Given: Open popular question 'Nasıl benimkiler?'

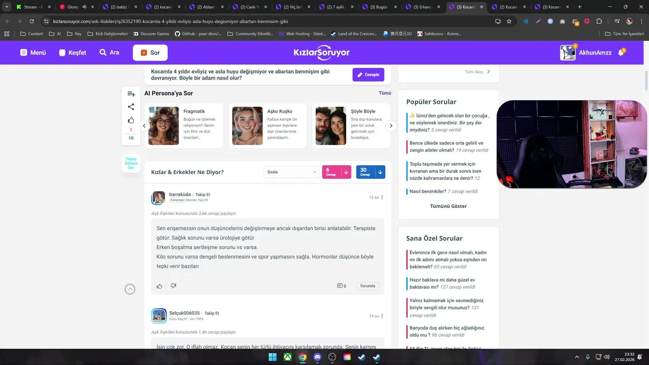Looking at the screenshot, I should pyautogui.click(x=428, y=192).
